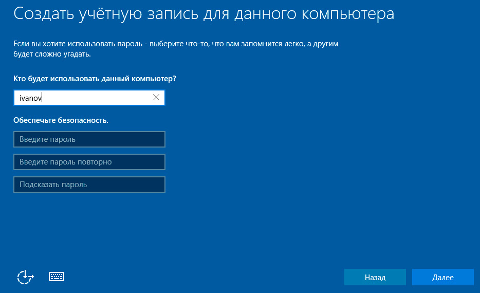
Task: Focus the Введите пароль field
Action: (89, 139)
